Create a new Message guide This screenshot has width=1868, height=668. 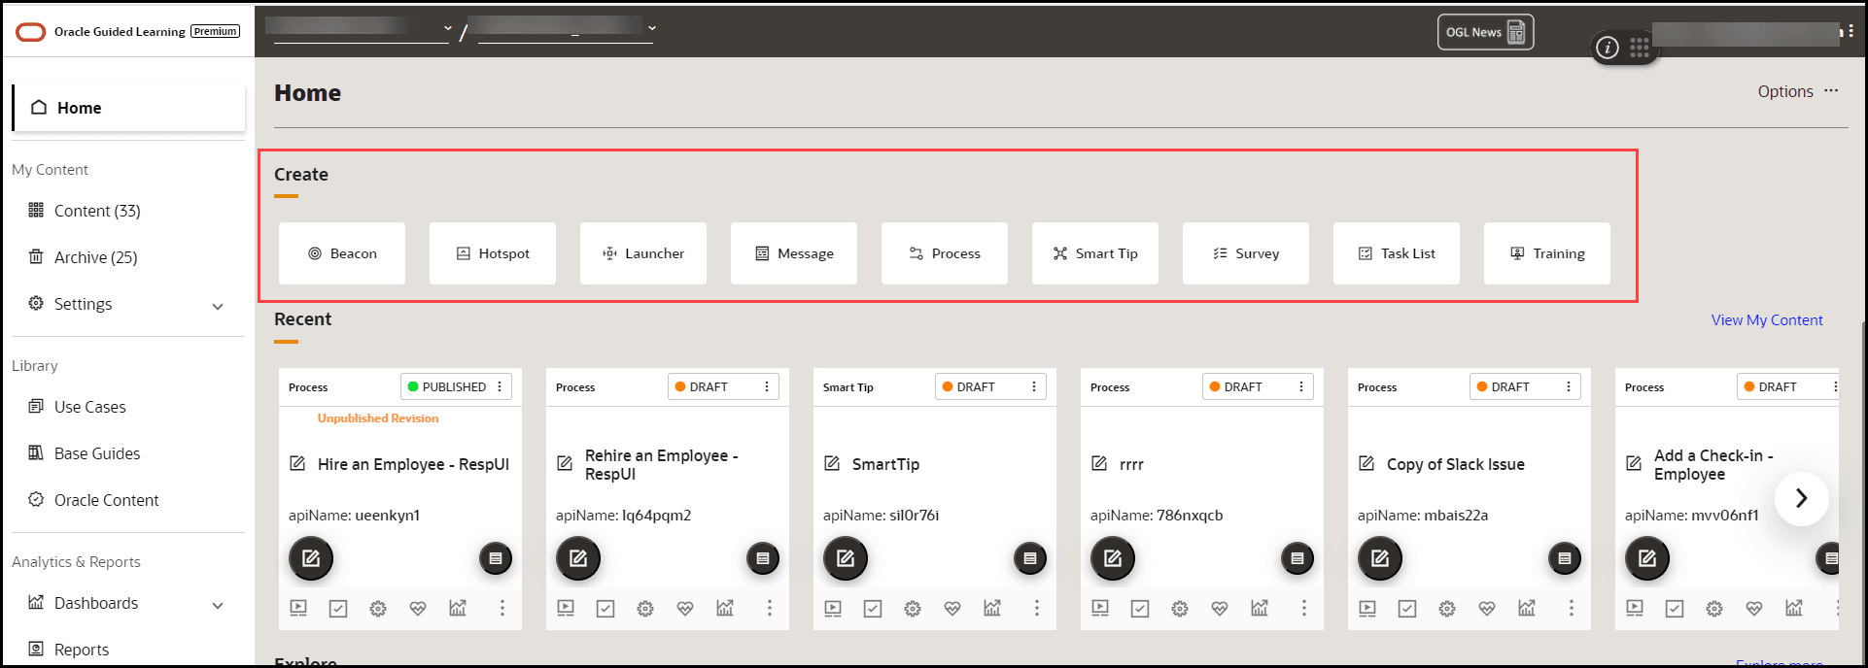click(x=794, y=253)
